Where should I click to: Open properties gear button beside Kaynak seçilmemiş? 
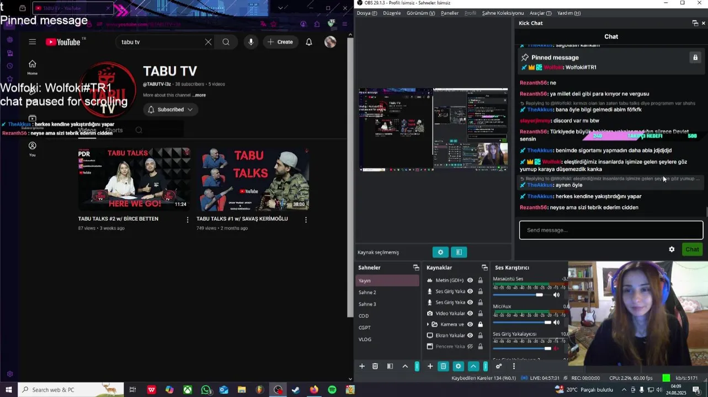pyautogui.click(x=440, y=252)
